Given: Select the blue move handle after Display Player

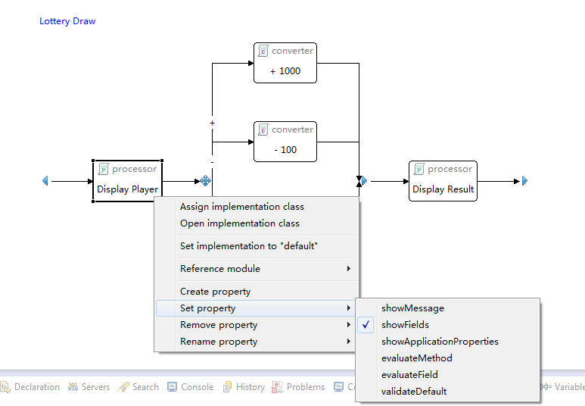Looking at the screenshot, I should (205, 181).
